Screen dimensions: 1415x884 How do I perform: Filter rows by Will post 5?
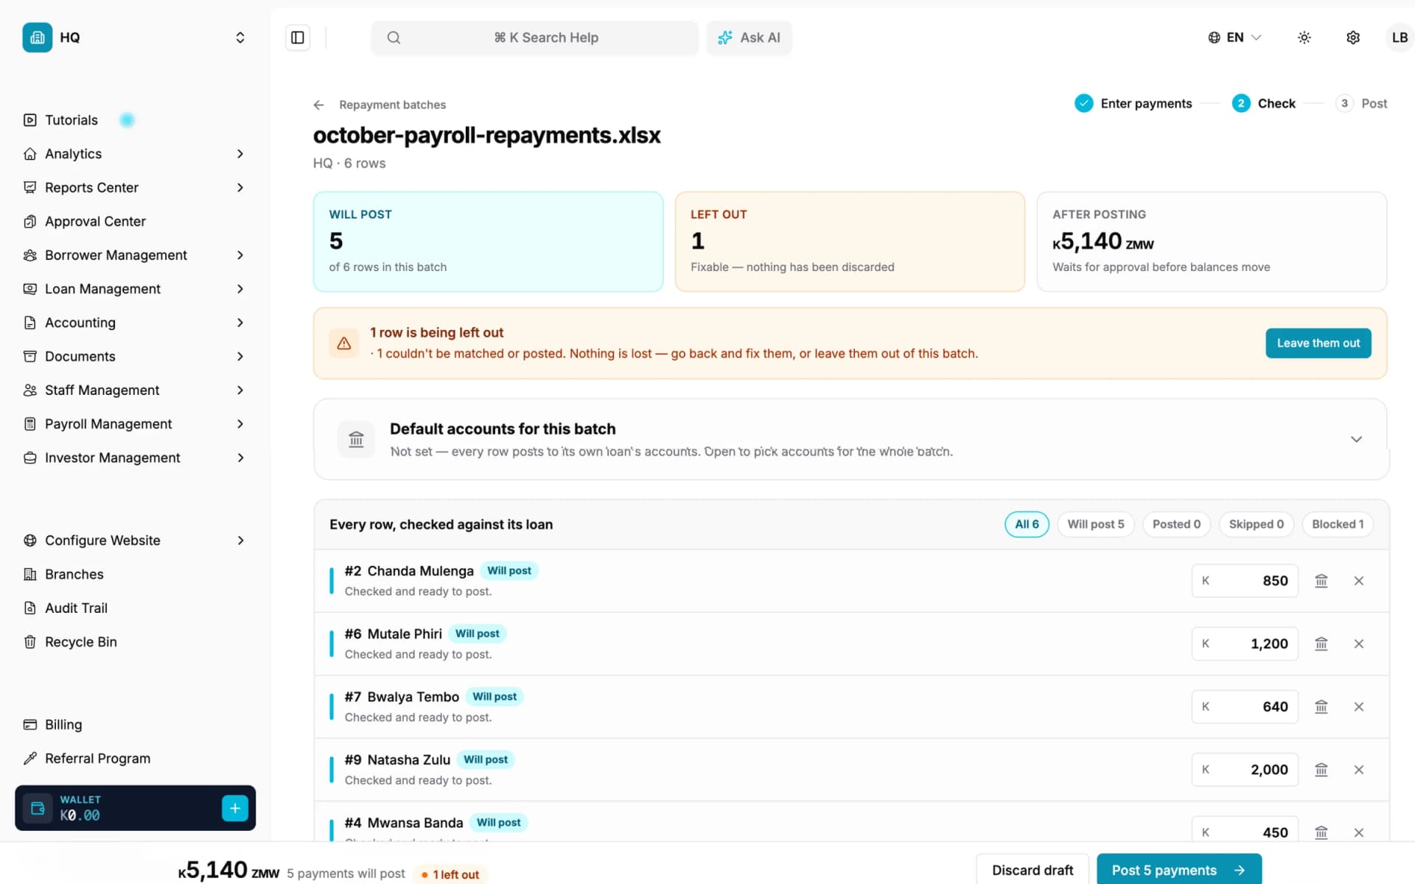pos(1096,525)
